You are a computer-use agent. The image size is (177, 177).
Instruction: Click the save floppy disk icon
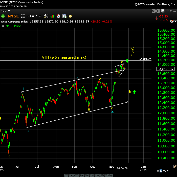(163, 11)
